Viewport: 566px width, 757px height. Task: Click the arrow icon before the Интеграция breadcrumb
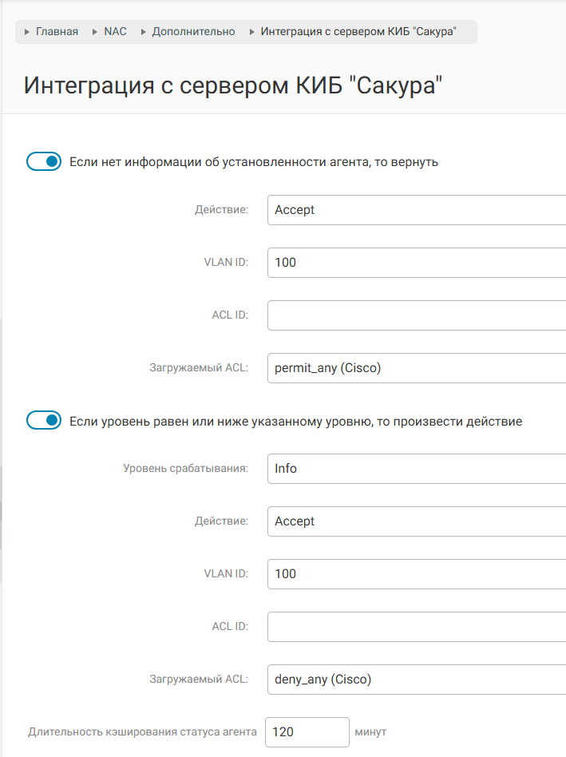click(x=252, y=32)
